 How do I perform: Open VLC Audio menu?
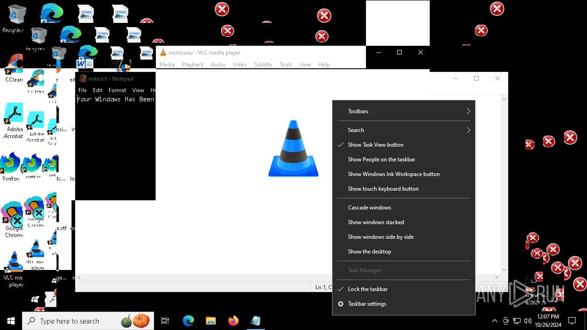(218, 65)
